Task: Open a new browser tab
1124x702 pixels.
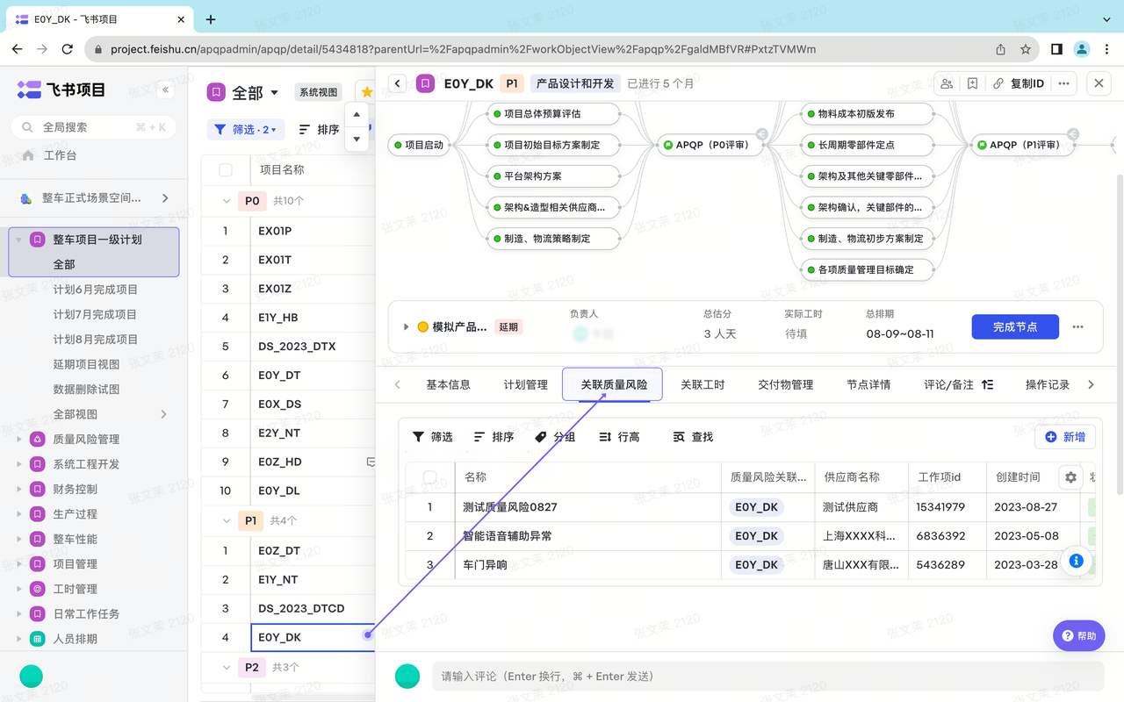Action: [211, 19]
